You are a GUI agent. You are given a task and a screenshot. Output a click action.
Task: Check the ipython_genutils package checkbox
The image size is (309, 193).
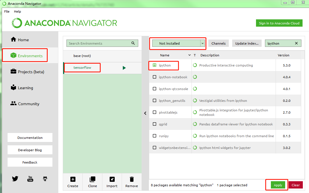154,100
